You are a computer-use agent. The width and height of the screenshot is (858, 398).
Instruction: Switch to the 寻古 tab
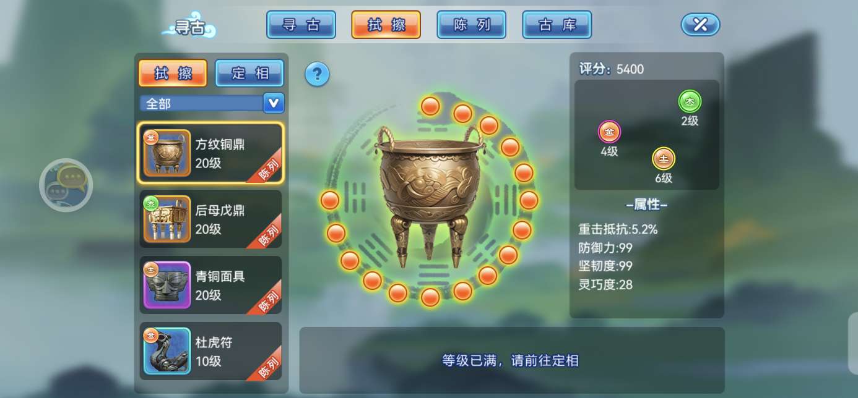[x=301, y=25]
